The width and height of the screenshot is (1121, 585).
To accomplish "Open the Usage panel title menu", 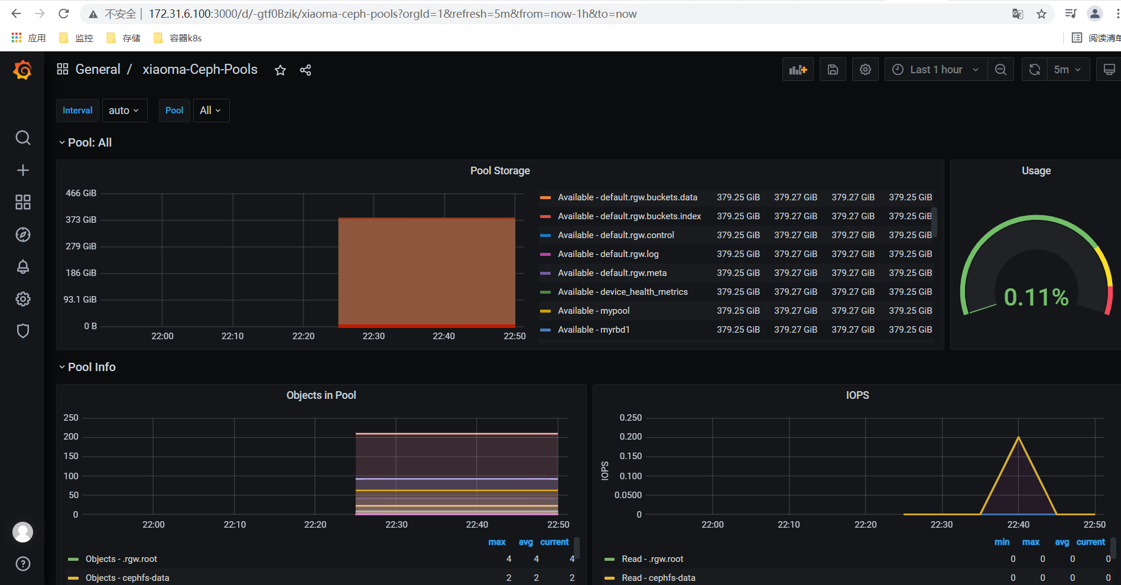I will pos(1036,171).
